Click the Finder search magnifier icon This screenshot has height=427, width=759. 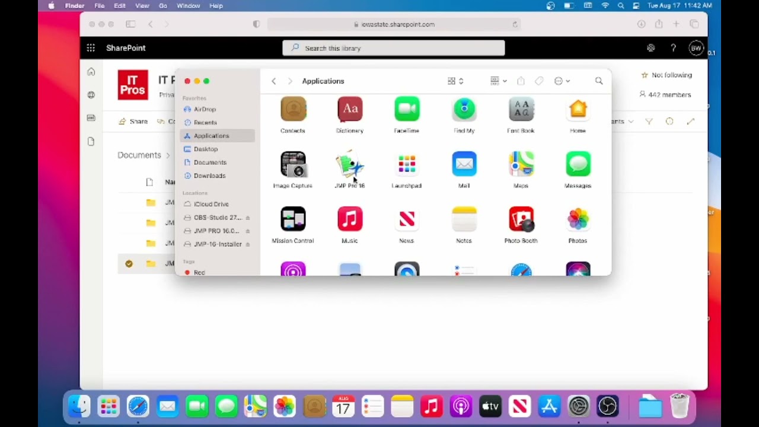(x=599, y=81)
